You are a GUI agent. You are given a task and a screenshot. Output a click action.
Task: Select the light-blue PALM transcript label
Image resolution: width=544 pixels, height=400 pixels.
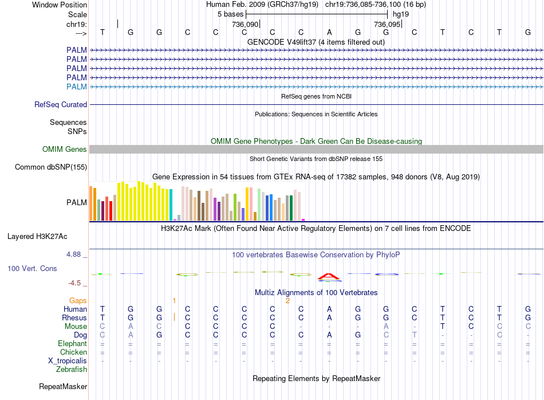(77, 87)
